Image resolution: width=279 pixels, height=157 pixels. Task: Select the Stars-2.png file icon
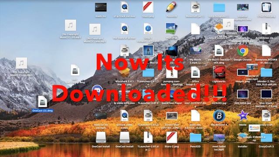pyautogui.click(x=171, y=137)
